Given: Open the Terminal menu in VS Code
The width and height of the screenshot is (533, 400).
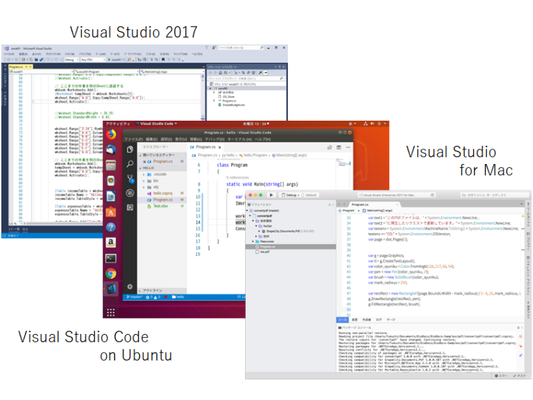Looking at the screenshot, I should coord(239,139).
